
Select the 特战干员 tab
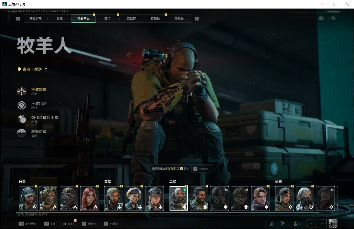[83, 19]
